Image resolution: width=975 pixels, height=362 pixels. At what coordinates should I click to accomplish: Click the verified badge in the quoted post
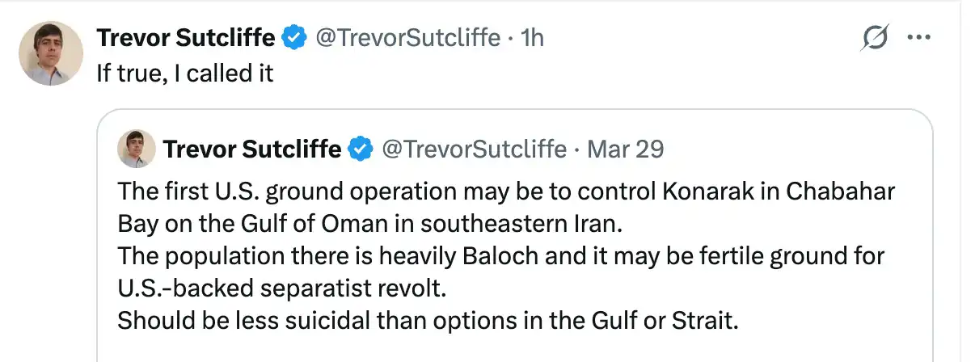361,149
